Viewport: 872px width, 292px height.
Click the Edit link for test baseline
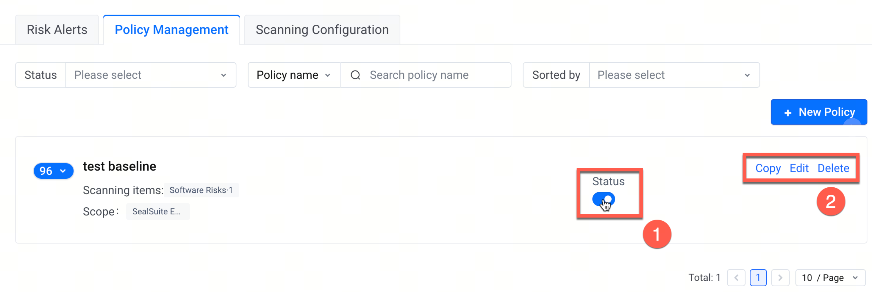point(799,168)
